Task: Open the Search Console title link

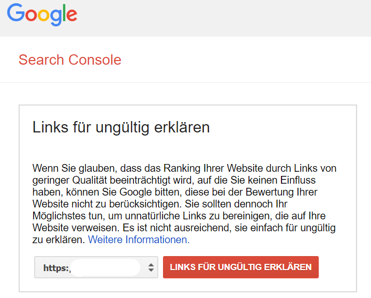Action: (70, 59)
